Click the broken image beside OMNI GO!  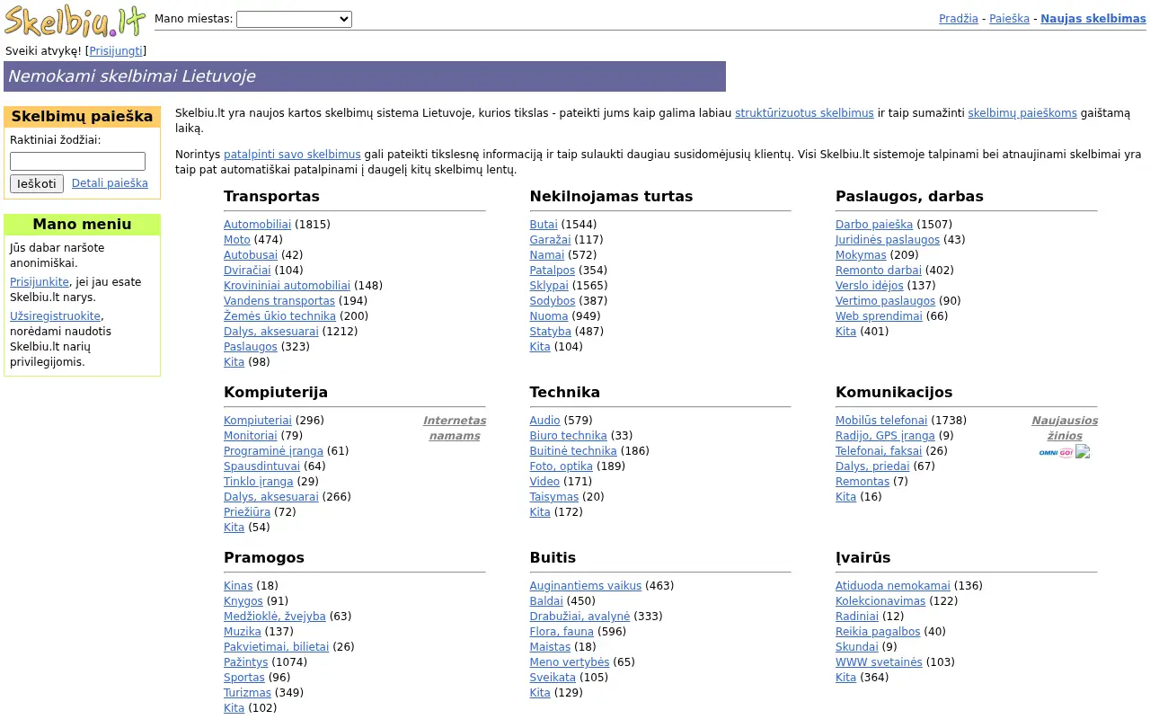(x=1083, y=452)
